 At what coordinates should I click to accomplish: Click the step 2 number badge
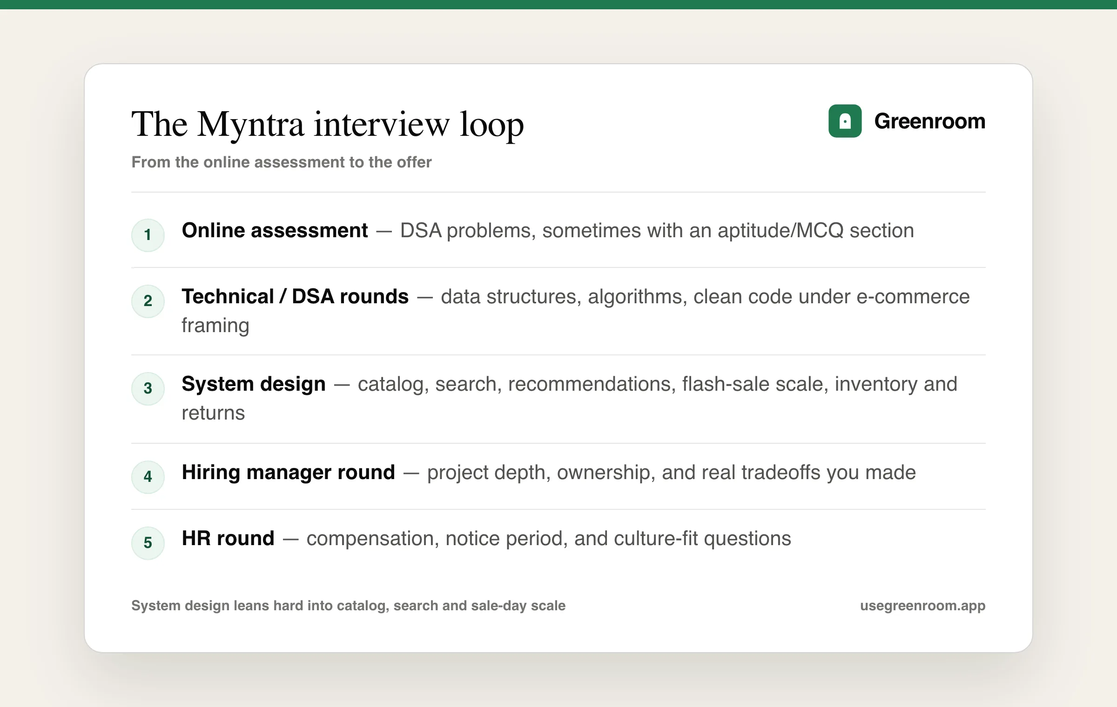point(148,301)
